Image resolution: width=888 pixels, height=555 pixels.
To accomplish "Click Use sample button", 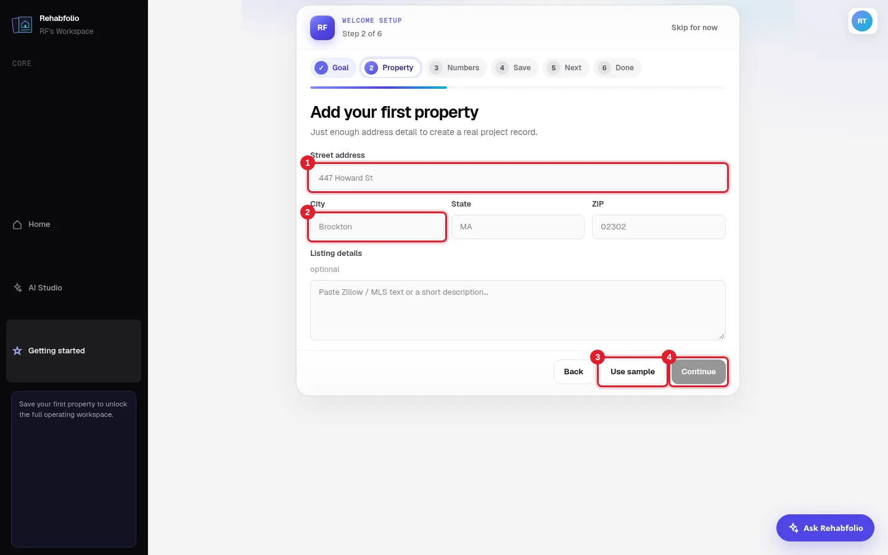I will (x=633, y=372).
